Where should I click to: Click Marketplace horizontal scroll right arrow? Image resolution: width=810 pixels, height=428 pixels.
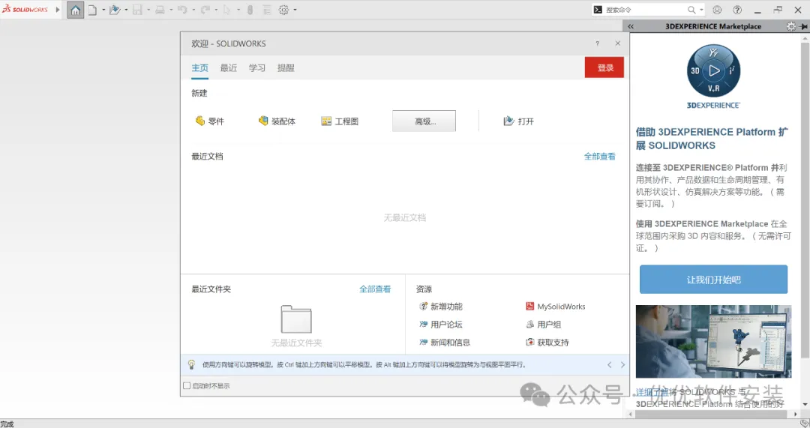pyautogui.click(x=795, y=414)
